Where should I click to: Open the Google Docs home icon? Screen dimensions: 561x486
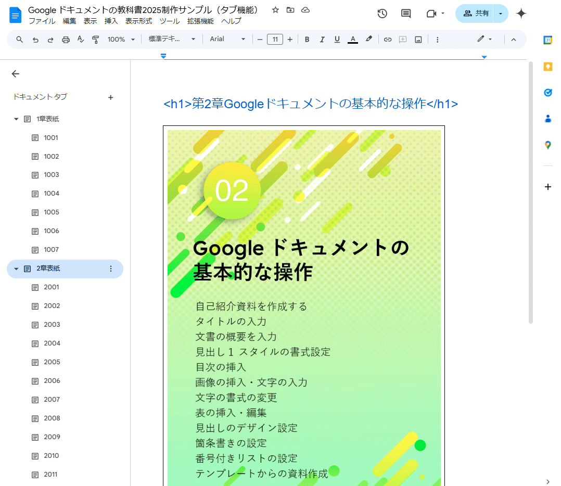click(x=15, y=15)
